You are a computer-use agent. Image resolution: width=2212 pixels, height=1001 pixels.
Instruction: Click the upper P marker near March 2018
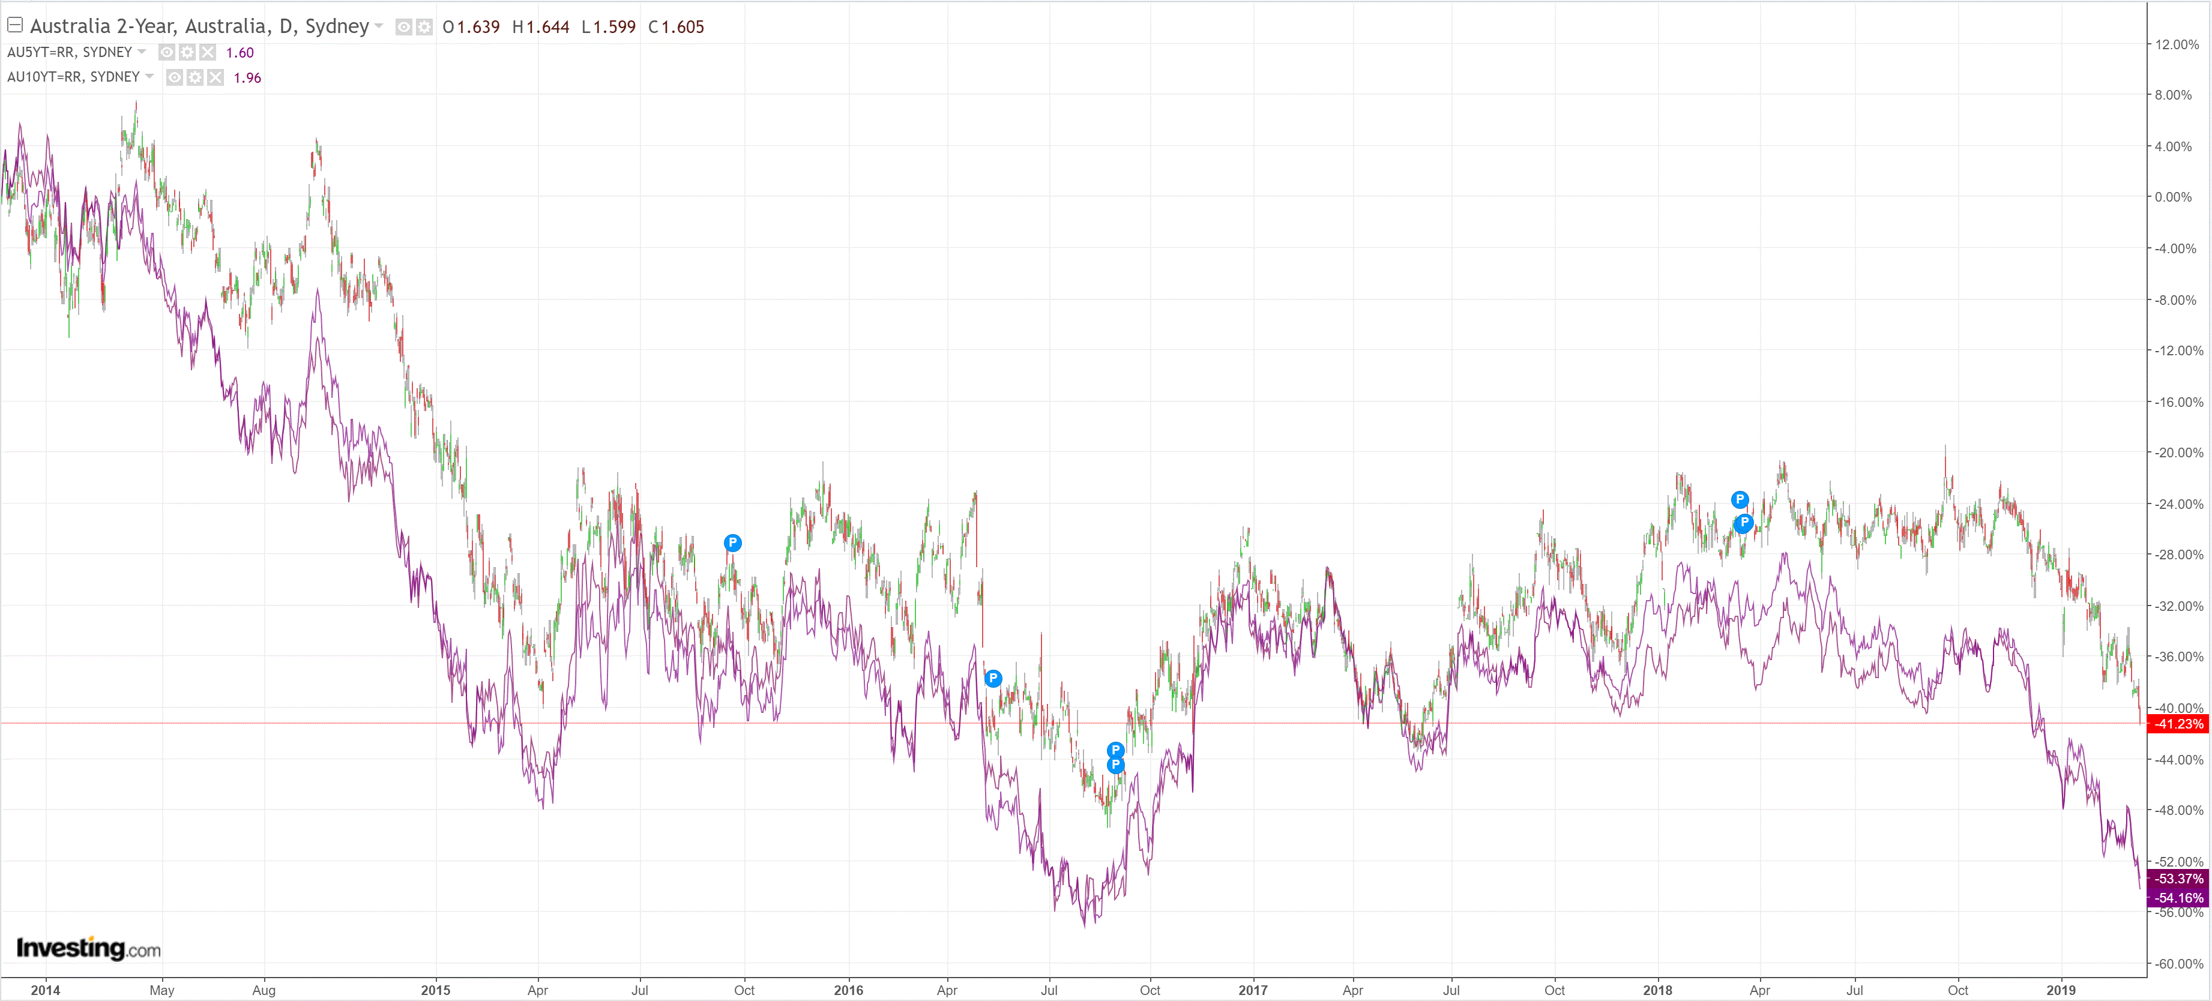point(1740,500)
